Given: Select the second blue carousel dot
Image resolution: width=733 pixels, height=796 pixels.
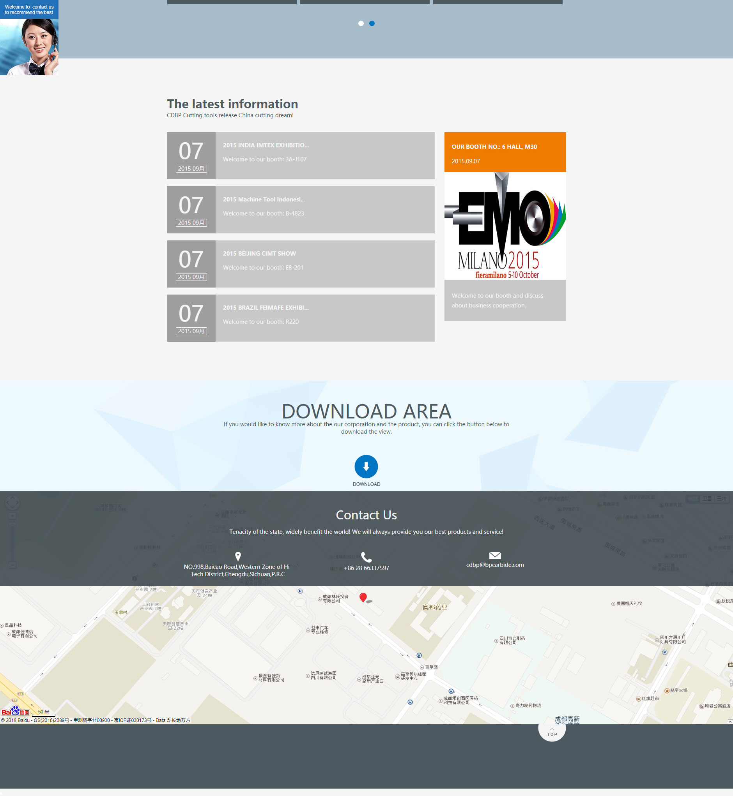Looking at the screenshot, I should pos(372,23).
